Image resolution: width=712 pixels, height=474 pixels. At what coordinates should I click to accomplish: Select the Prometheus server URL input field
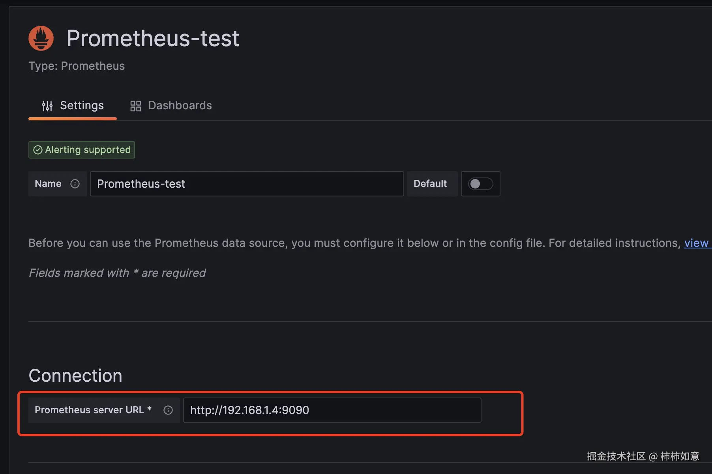(x=332, y=410)
